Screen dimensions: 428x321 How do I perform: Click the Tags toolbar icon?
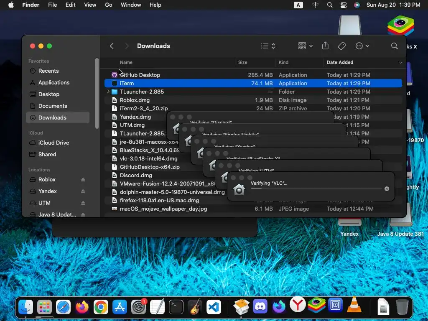point(342,46)
